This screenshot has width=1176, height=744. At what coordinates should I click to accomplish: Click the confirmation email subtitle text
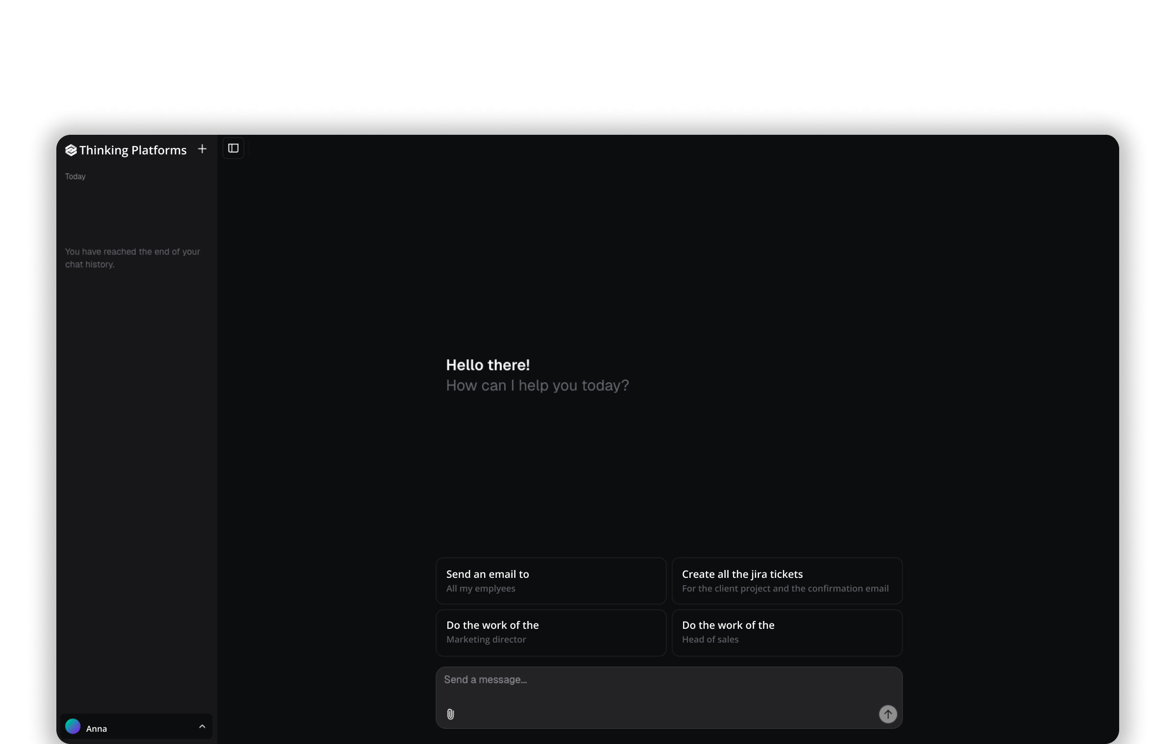(785, 589)
